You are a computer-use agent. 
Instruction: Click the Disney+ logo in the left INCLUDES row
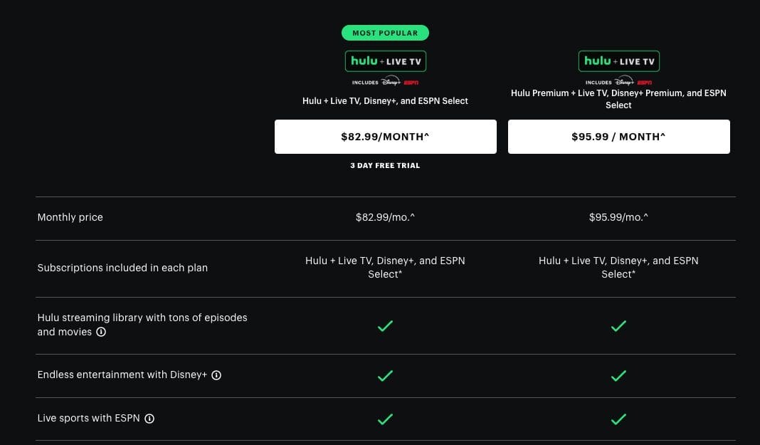pyautogui.click(x=390, y=82)
